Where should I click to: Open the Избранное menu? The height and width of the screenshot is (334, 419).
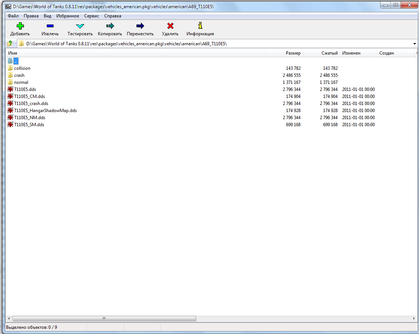(67, 16)
